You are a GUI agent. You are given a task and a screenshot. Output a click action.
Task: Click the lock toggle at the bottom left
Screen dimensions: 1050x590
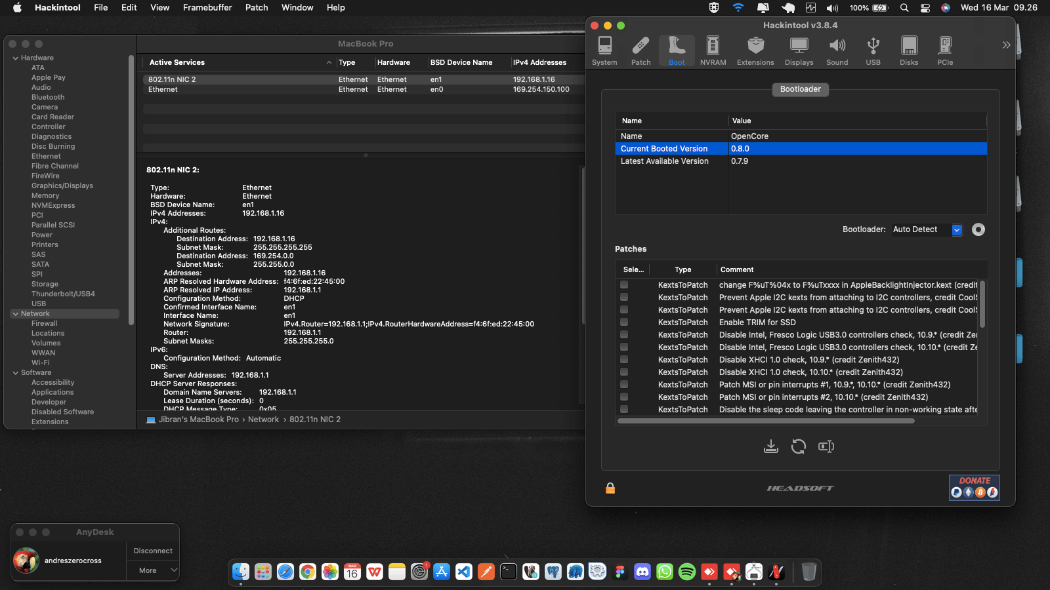click(x=610, y=488)
